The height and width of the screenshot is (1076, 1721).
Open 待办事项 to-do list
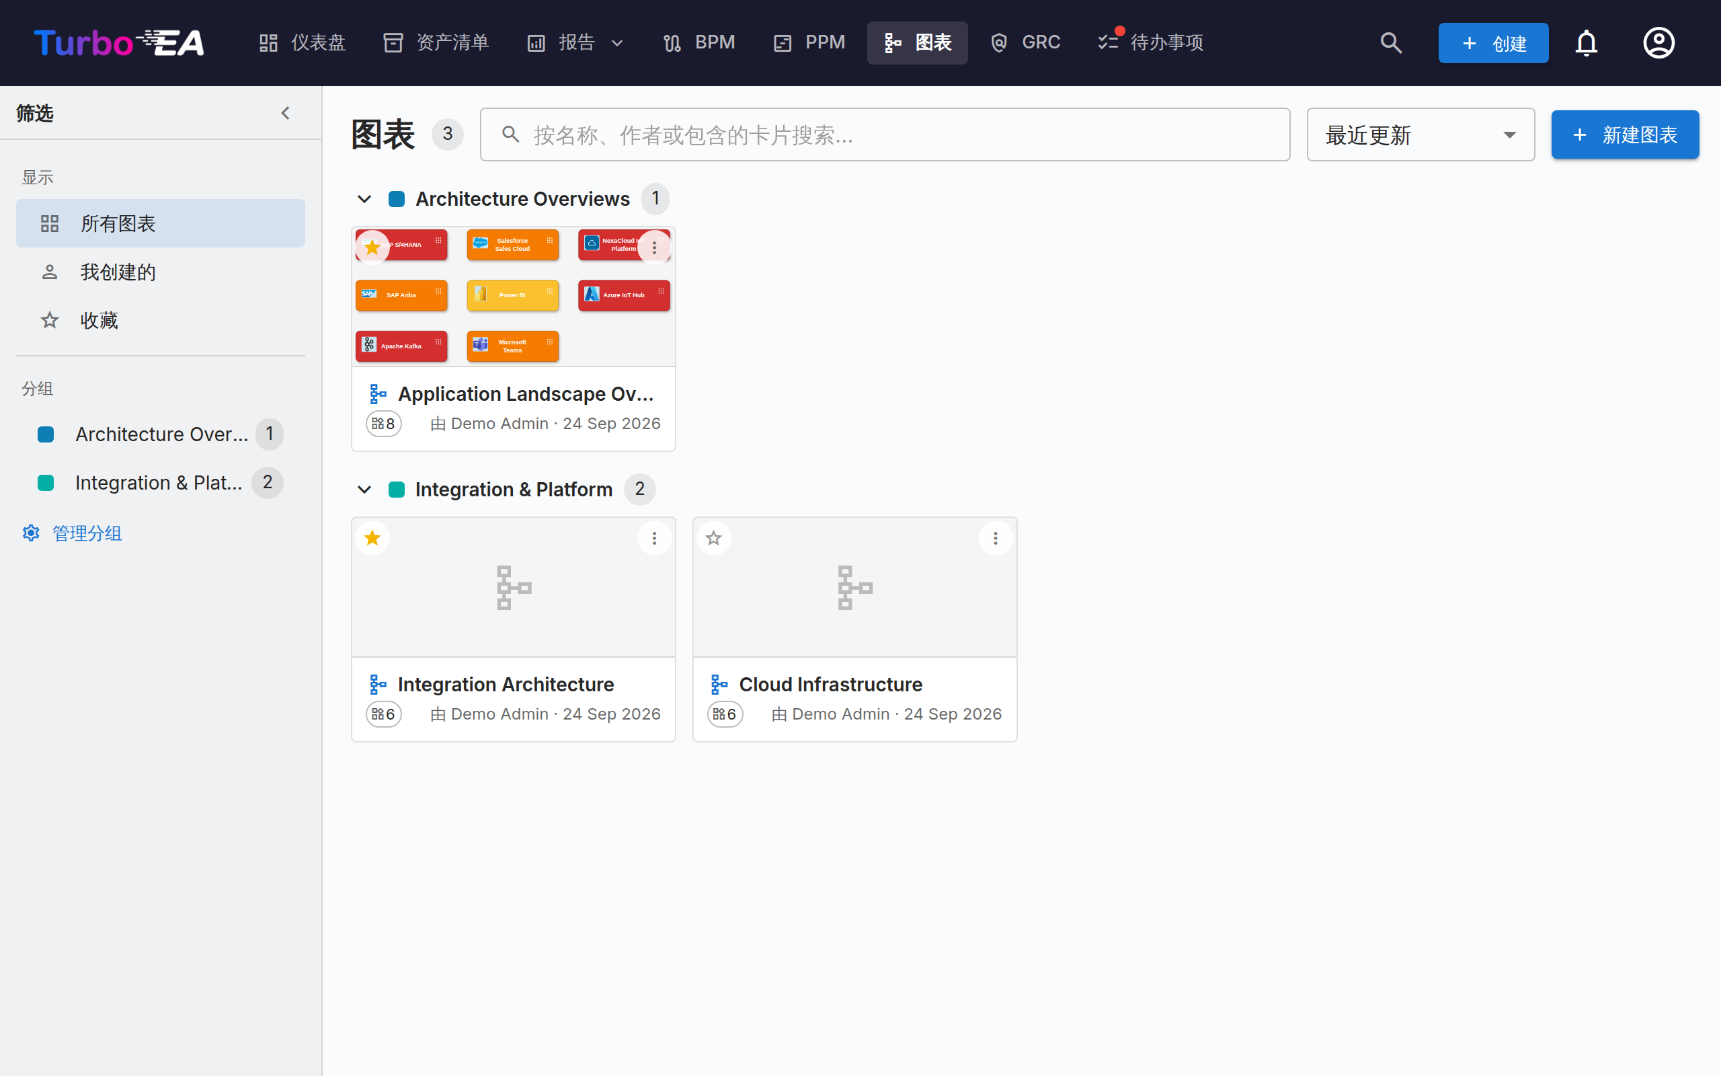[1151, 42]
